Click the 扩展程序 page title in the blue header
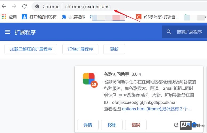The width and height of the screenshot is (207, 133). click(25, 32)
